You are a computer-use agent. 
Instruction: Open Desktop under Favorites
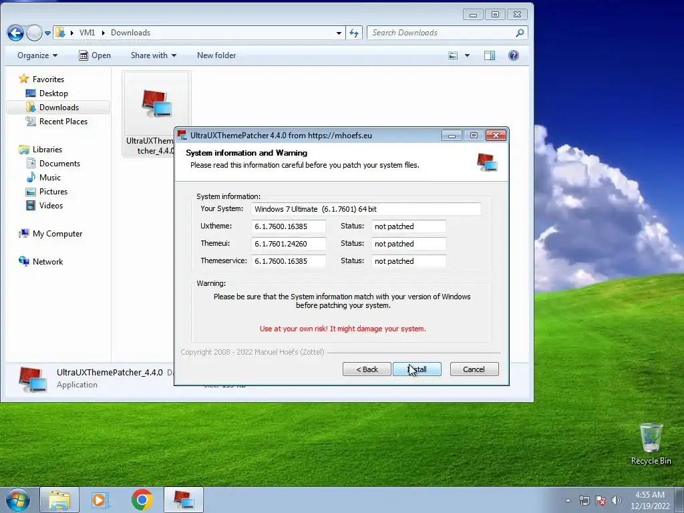click(x=53, y=94)
